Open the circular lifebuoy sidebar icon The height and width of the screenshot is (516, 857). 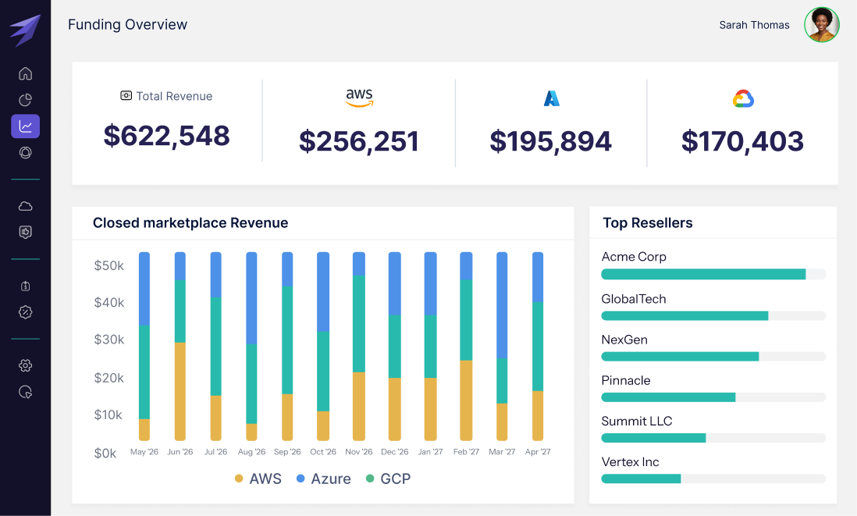click(25, 152)
